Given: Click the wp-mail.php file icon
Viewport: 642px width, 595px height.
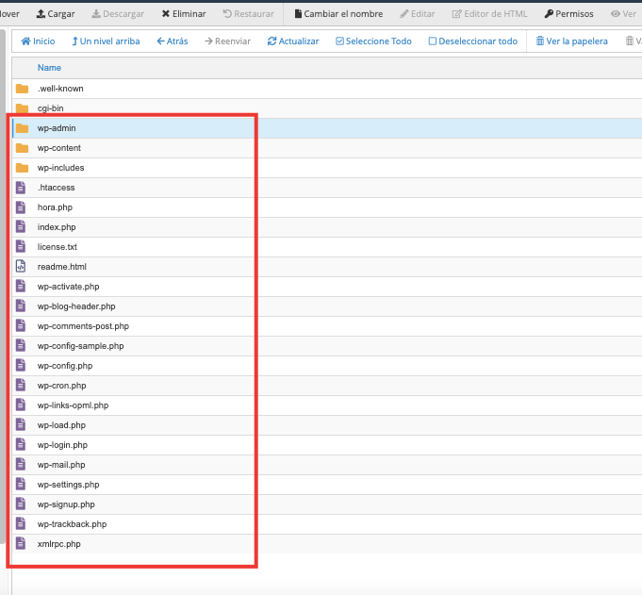Looking at the screenshot, I should (21, 465).
